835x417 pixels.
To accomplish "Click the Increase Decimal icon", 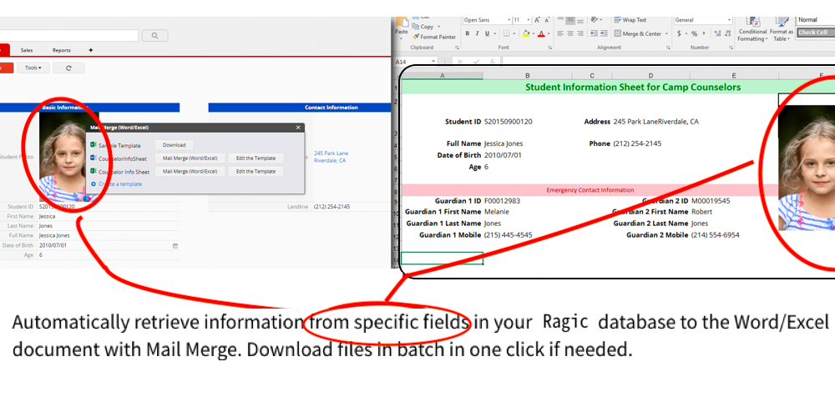I will point(718,33).
